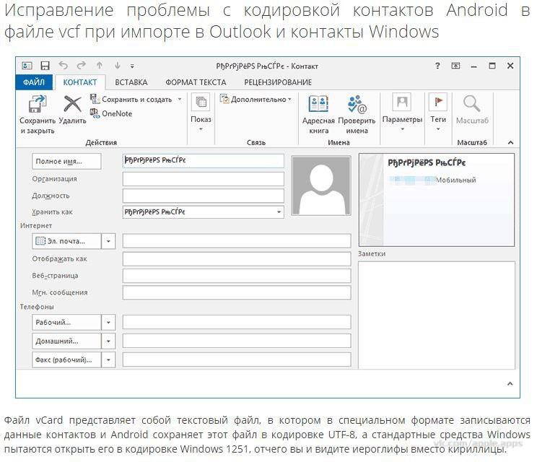
Task: Undo last action in quick access toolbar
Action: coord(64,65)
